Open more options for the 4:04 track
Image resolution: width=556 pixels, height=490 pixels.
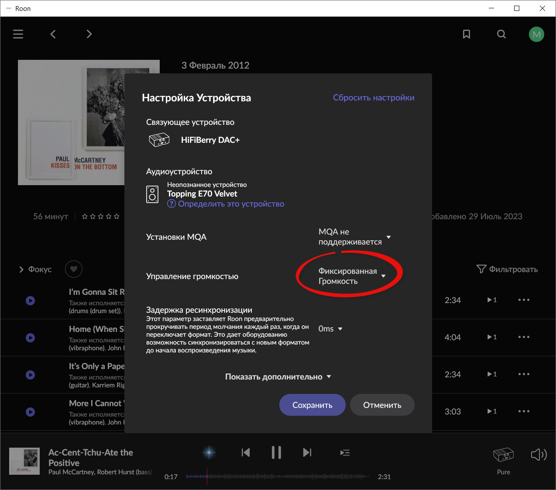click(524, 337)
